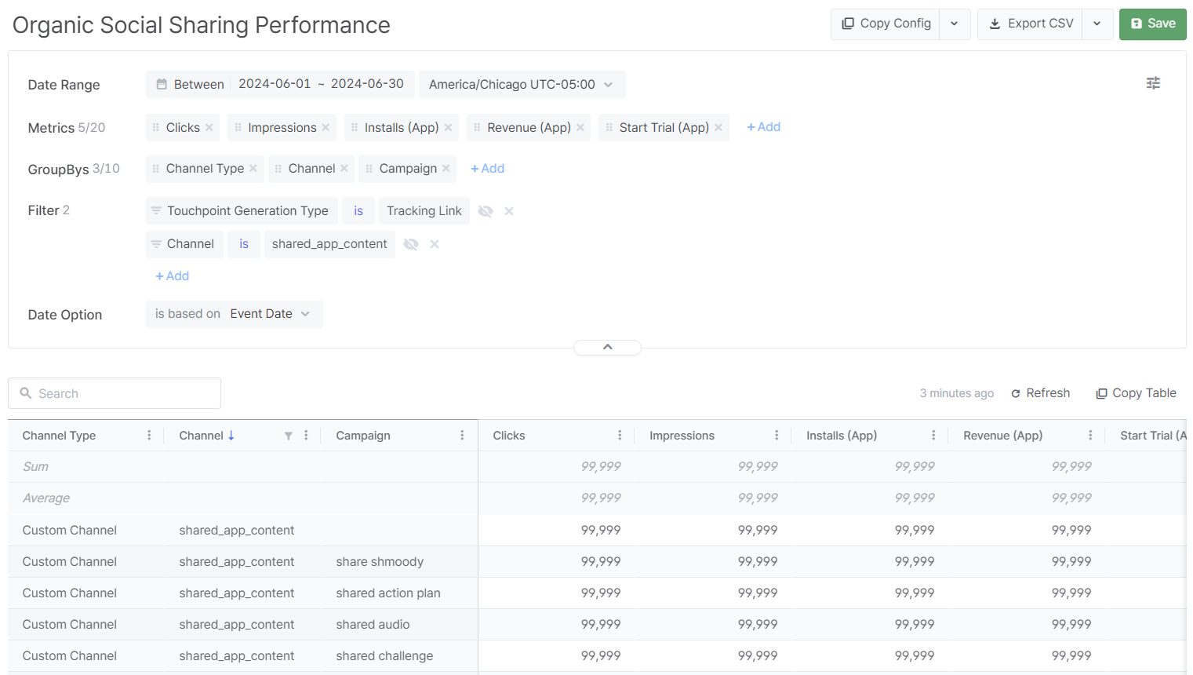
Task: Copy the table with Copy Table
Action: tap(1136, 393)
